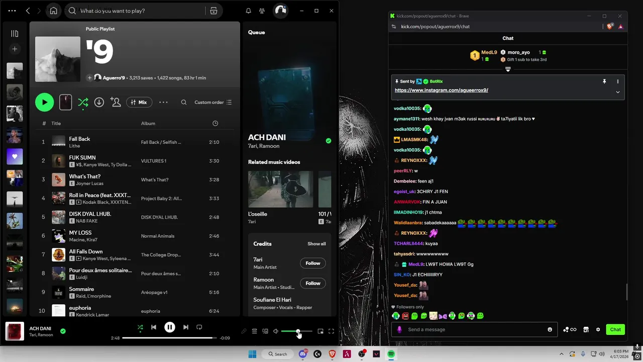643x362 pixels.
Task: Start playlist with the green Play button
Action: pyautogui.click(x=44, y=102)
